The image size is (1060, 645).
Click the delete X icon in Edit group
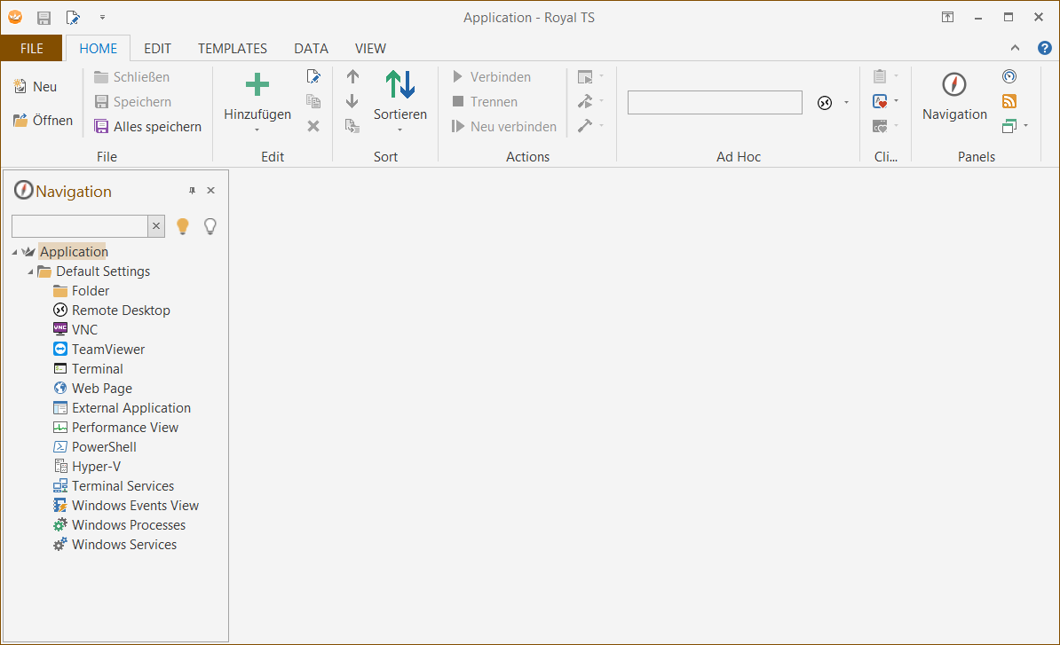coord(313,126)
